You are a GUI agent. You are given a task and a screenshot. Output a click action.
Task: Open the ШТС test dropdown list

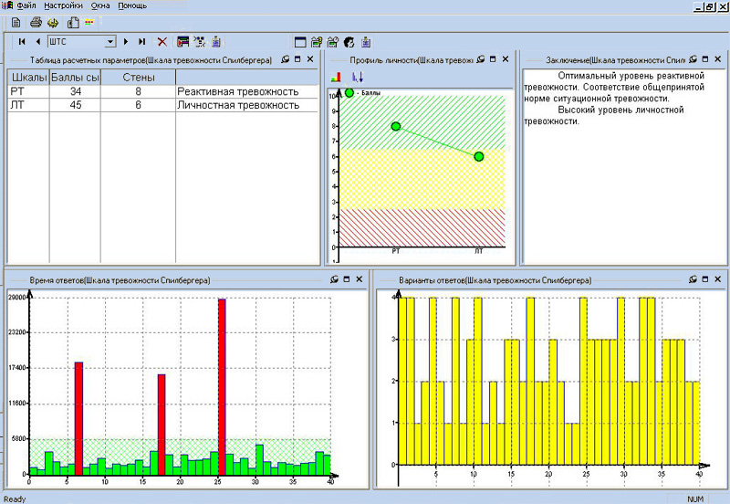pos(110,41)
